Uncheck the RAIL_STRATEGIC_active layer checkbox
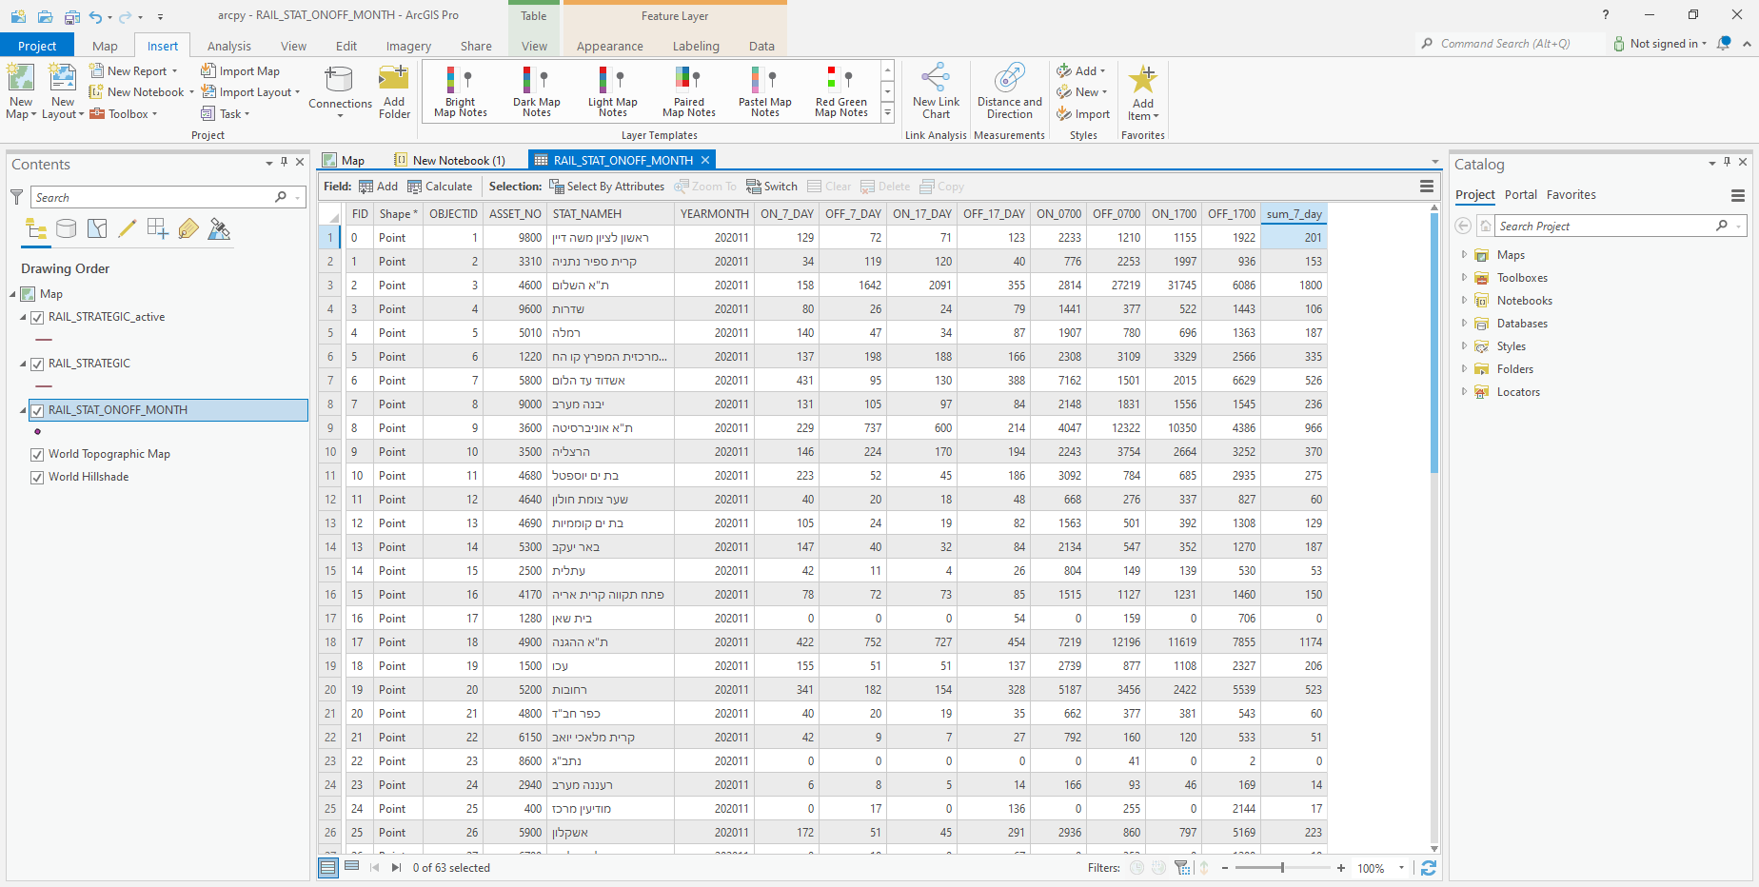The image size is (1759, 887). (x=37, y=318)
